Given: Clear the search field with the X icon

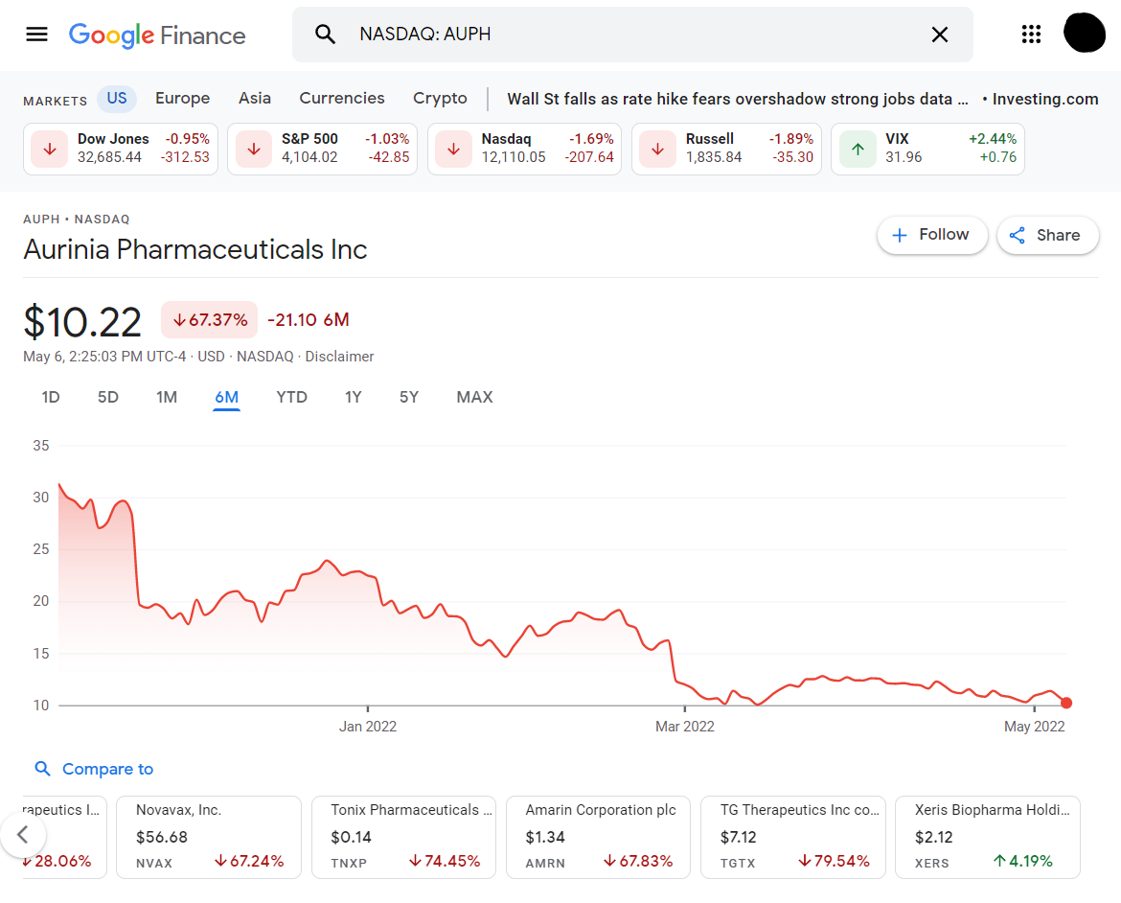Looking at the screenshot, I should pyautogui.click(x=940, y=34).
